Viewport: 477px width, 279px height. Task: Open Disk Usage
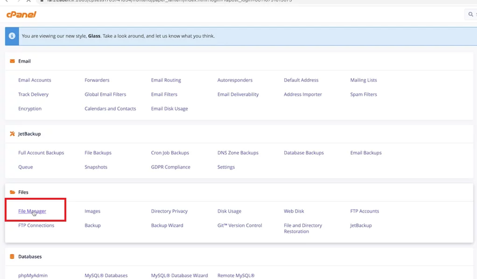[x=229, y=211]
